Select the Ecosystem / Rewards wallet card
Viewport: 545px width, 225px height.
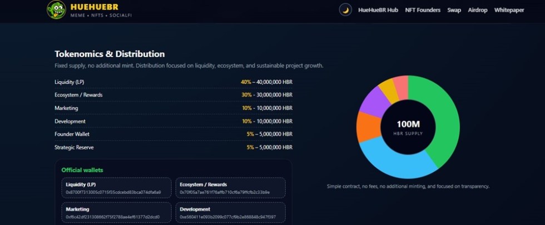[x=230, y=188]
